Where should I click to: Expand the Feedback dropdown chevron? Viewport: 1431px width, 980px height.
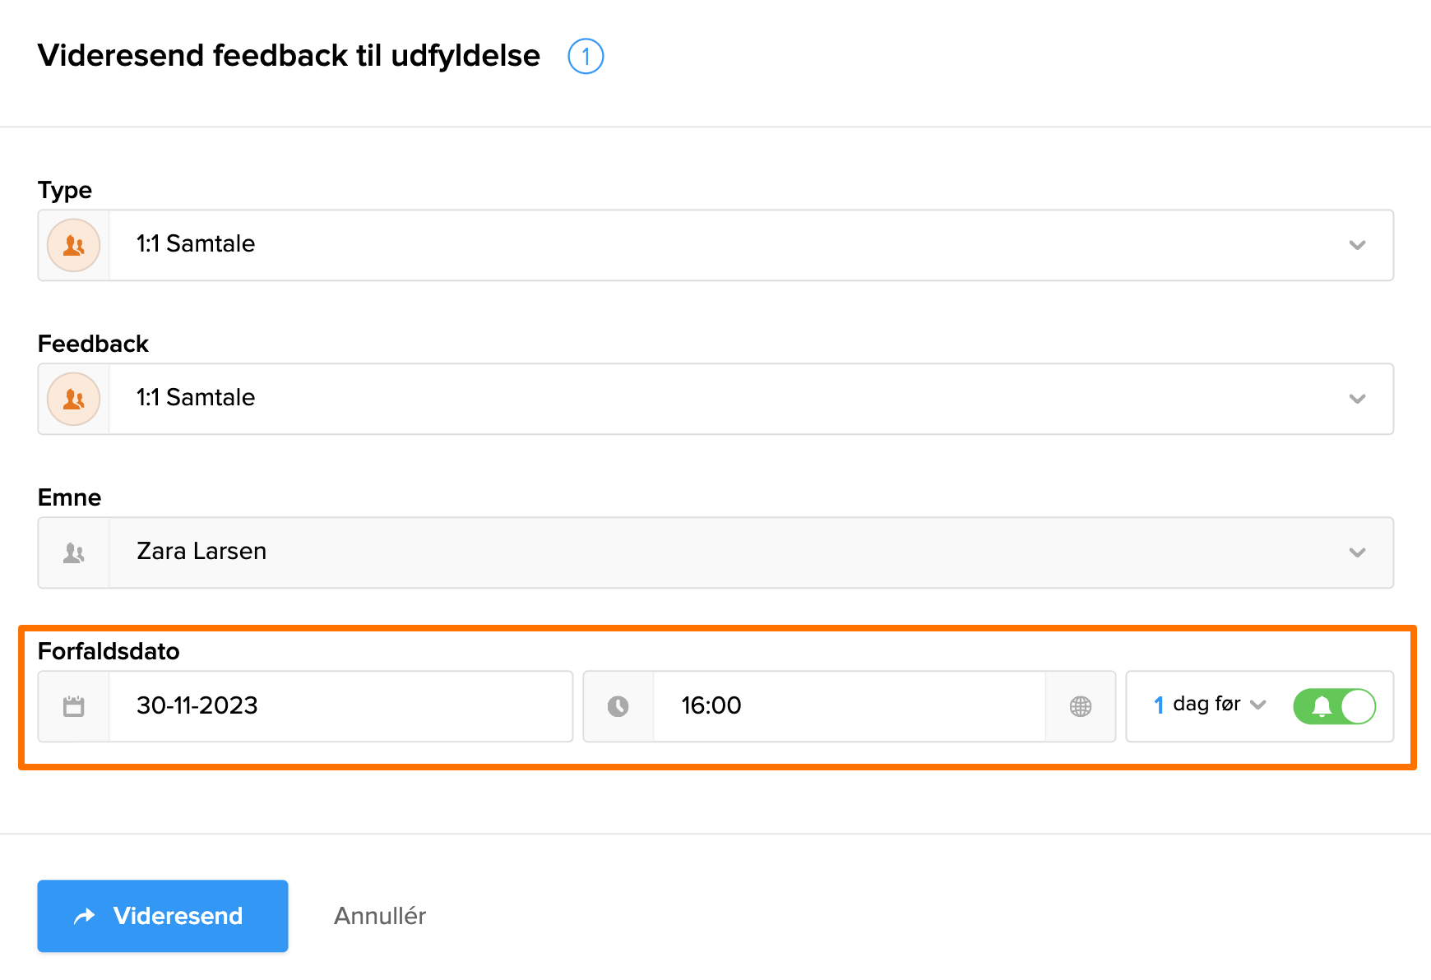(x=1357, y=399)
